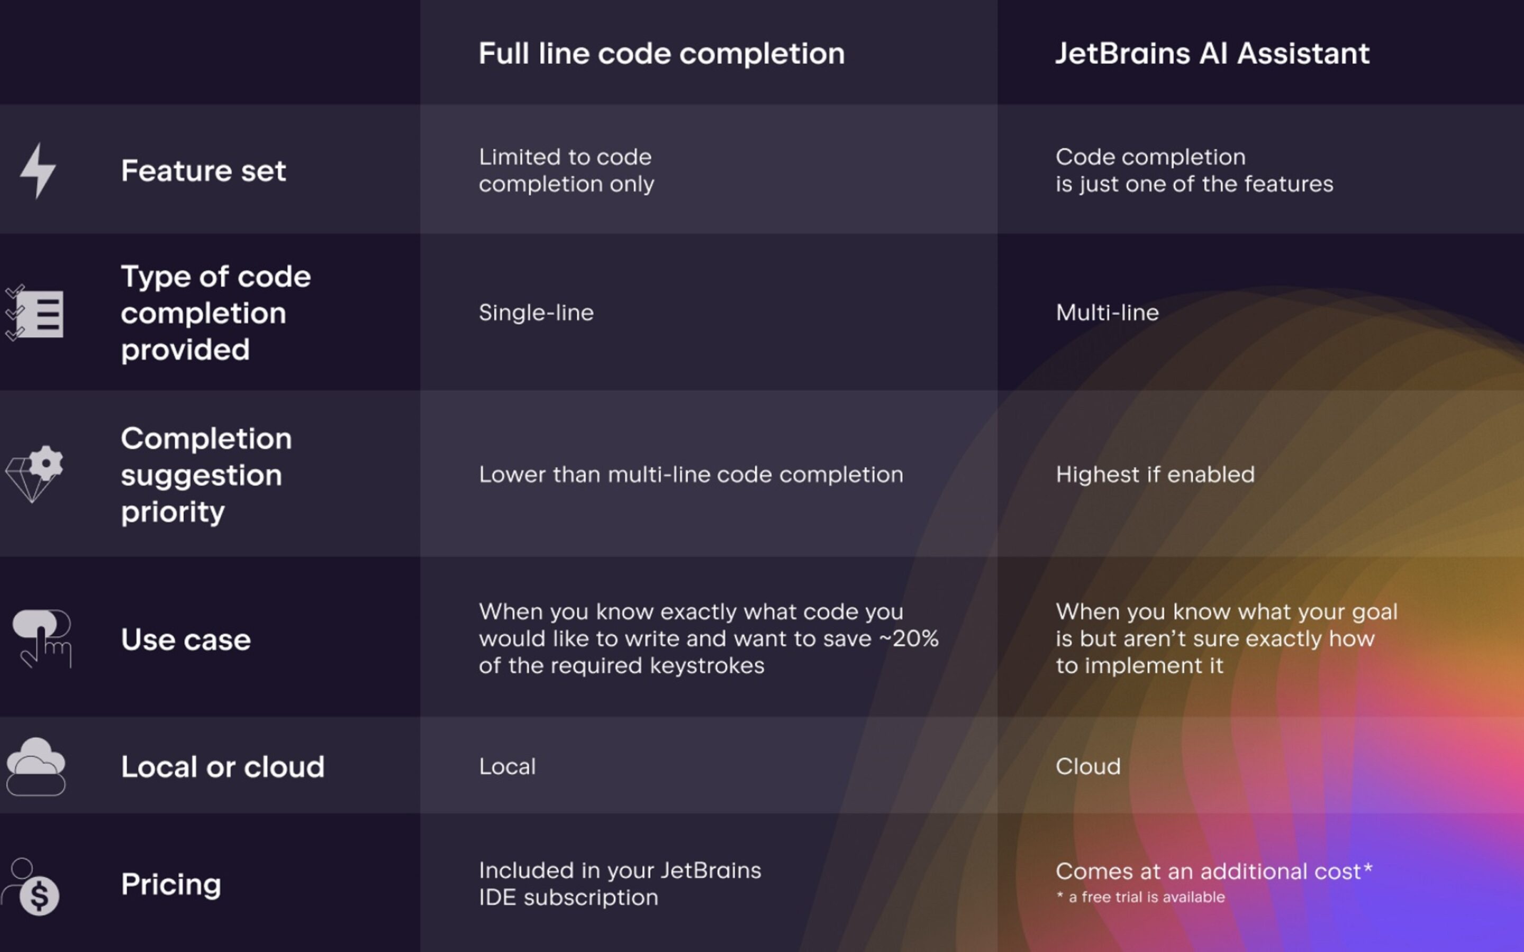Click the diamond and gear priority icon
This screenshot has width=1524, height=952.
coord(34,474)
